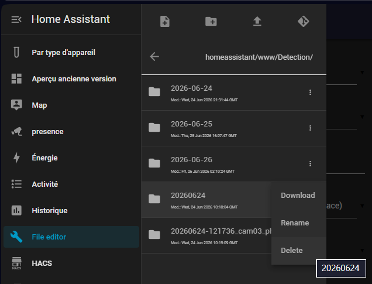372x284 pixels.
Task: Select the File editor sidebar item
Action: click(71, 237)
